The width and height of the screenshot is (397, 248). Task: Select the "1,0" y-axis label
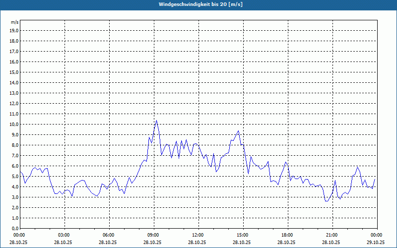click(15, 218)
